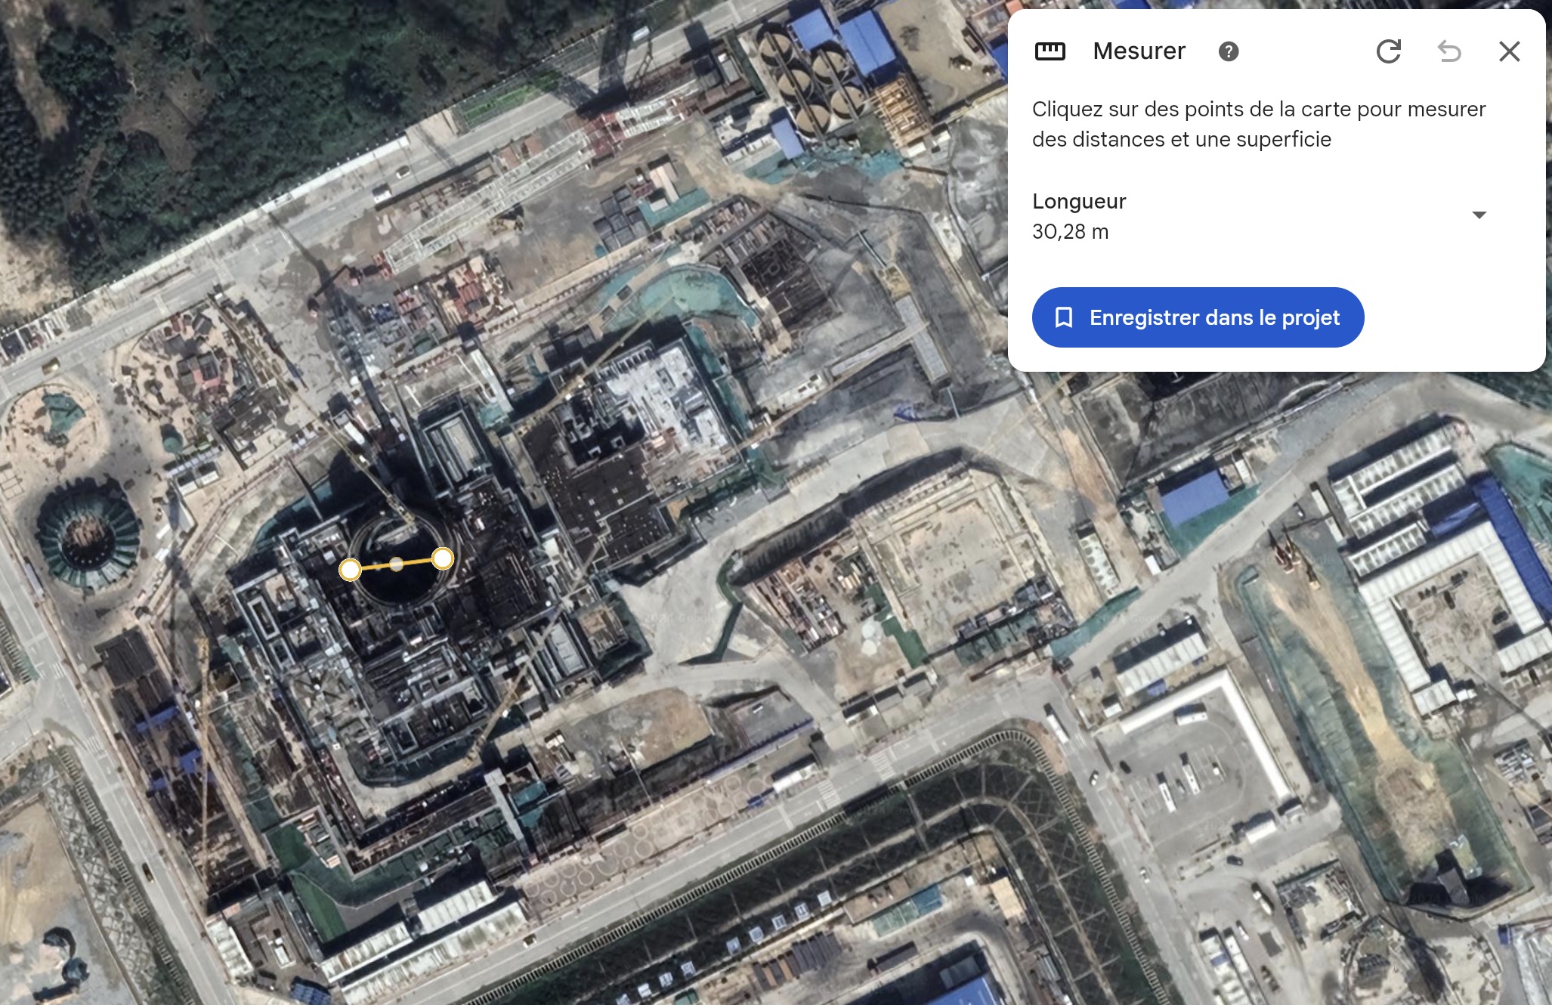Click the Mesurer panel title
1552x1005 pixels.
point(1139,51)
